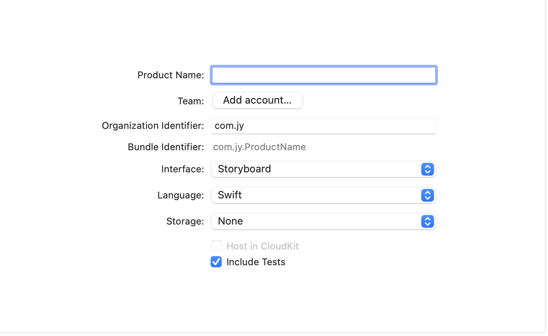
Task: Open the Storage dropdown showing None
Action: [x=317, y=221]
